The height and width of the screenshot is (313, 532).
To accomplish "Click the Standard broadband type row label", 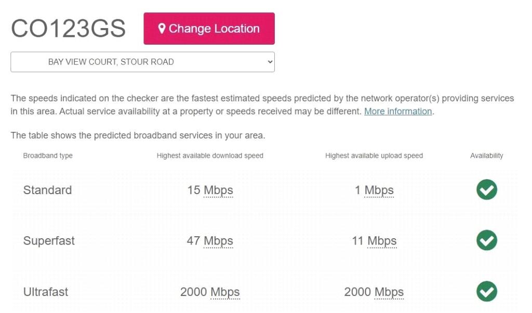I will [47, 190].
